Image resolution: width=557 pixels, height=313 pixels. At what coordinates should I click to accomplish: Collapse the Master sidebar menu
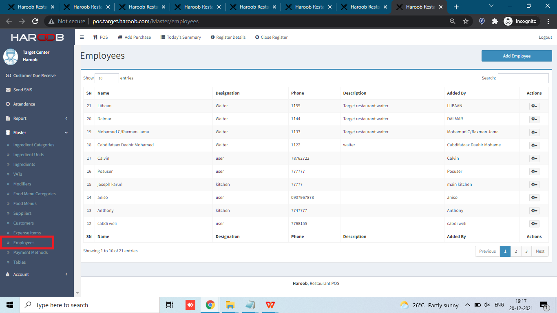click(37, 132)
